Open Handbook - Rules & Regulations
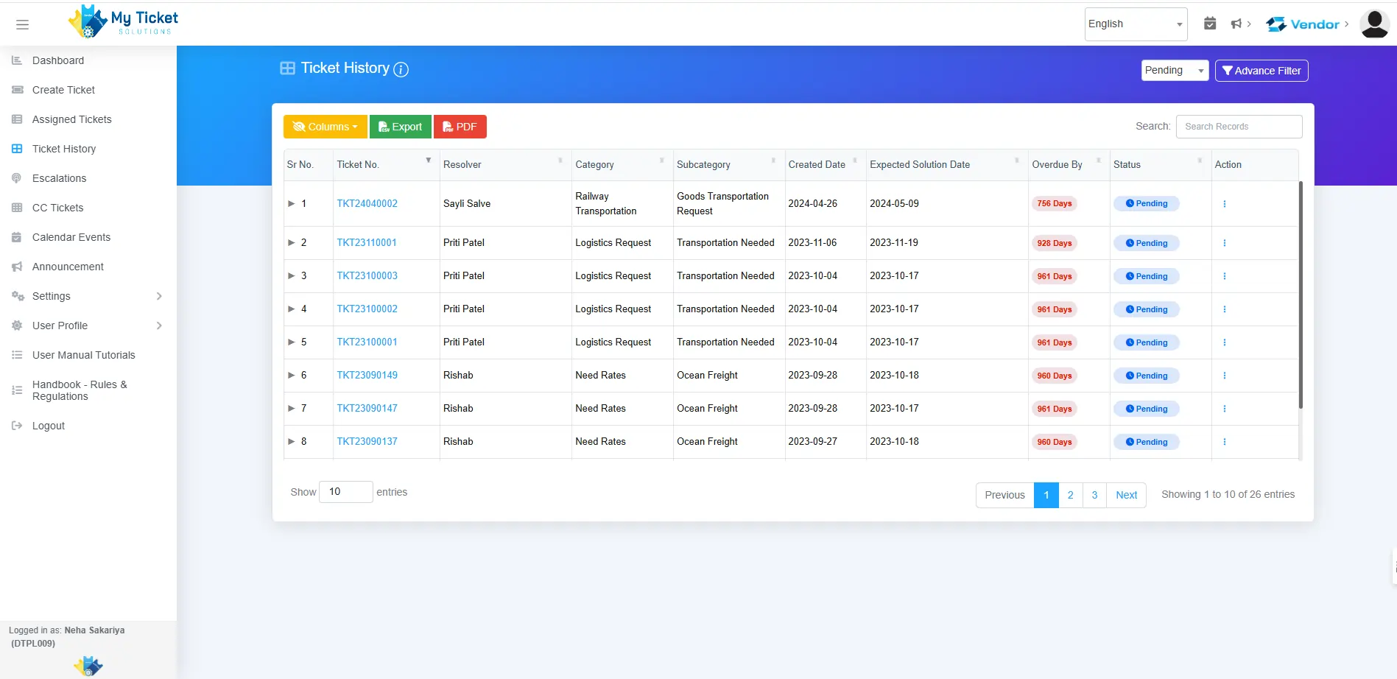 [80, 390]
